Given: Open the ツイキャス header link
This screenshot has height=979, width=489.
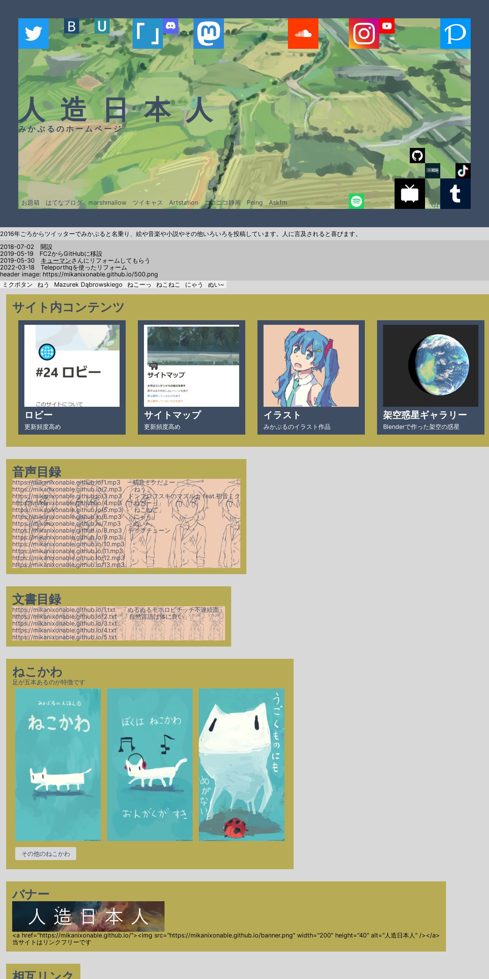Looking at the screenshot, I should click(148, 203).
